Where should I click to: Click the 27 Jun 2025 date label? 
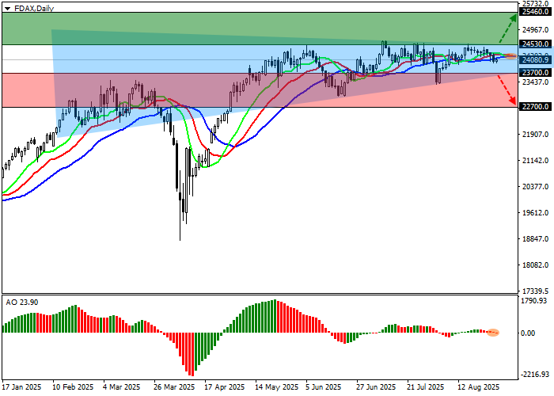click(x=376, y=387)
